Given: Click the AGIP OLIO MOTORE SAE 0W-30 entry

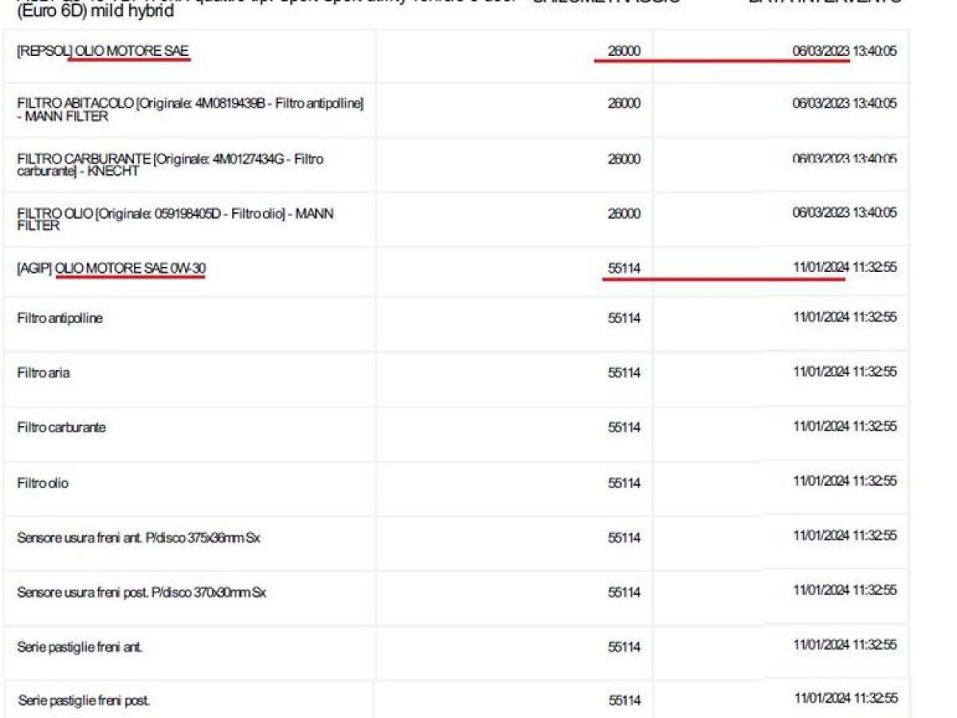Looking at the screenshot, I should pyautogui.click(x=111, y=270).
